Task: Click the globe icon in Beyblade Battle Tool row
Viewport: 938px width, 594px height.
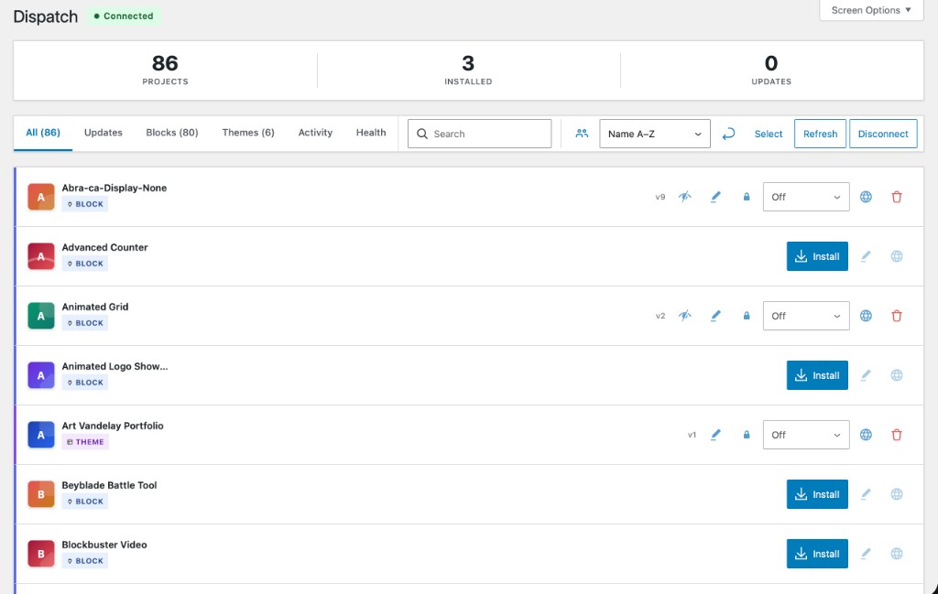Action: pos(897,494)
